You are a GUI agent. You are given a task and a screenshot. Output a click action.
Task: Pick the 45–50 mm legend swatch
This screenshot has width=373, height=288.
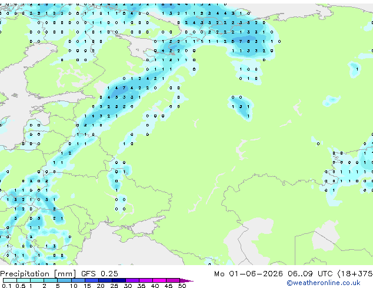[x=173, y=280]
